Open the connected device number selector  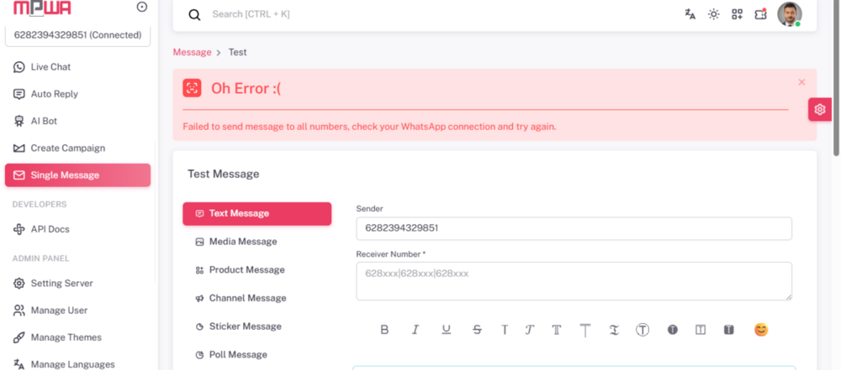(77, 35)
